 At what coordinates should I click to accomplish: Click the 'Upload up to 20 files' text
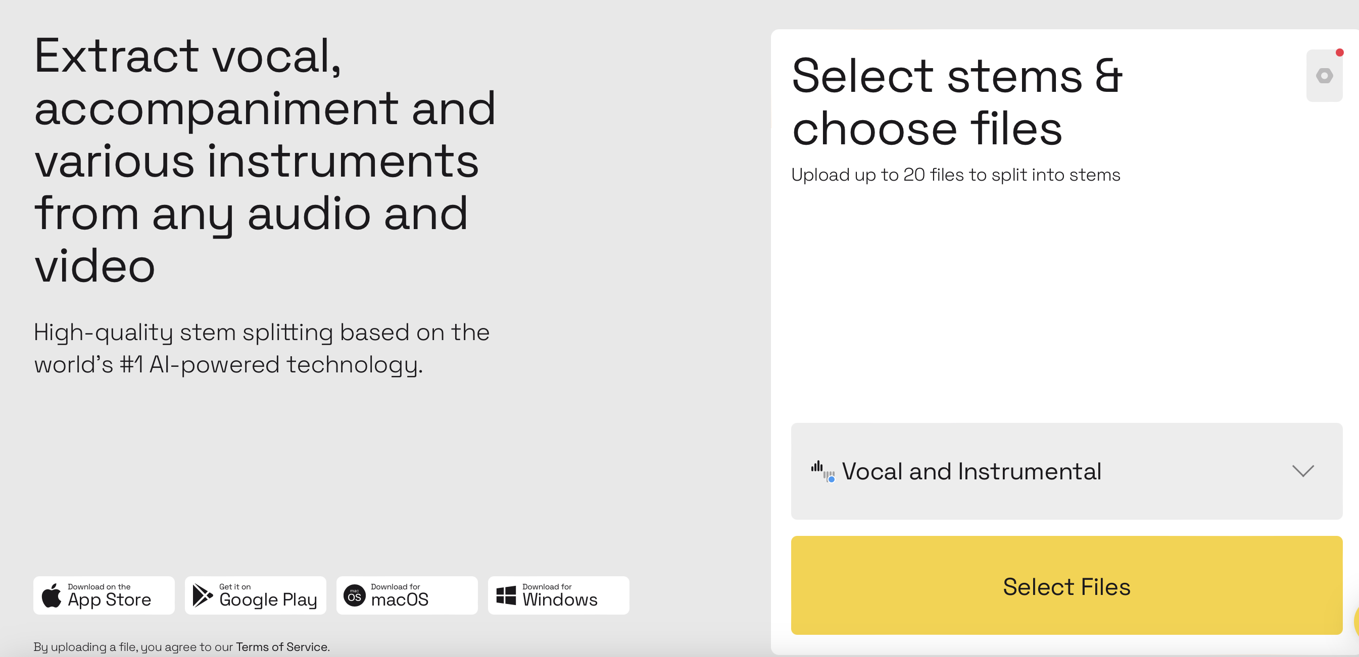coord(955,175)
